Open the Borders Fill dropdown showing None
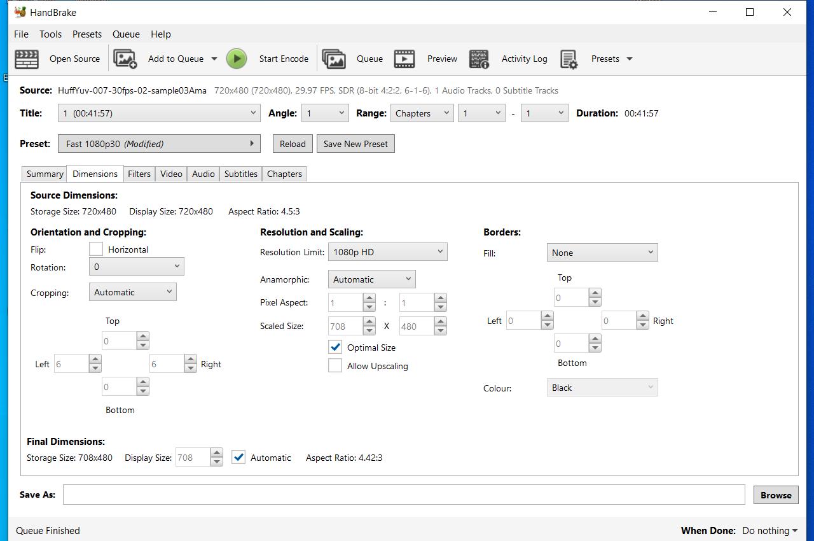Screen dimensions: 814x541 (602, 253)
